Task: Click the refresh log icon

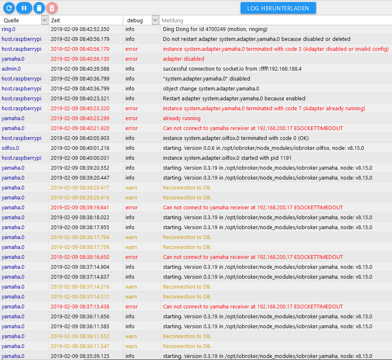Action: click(9, 8)
